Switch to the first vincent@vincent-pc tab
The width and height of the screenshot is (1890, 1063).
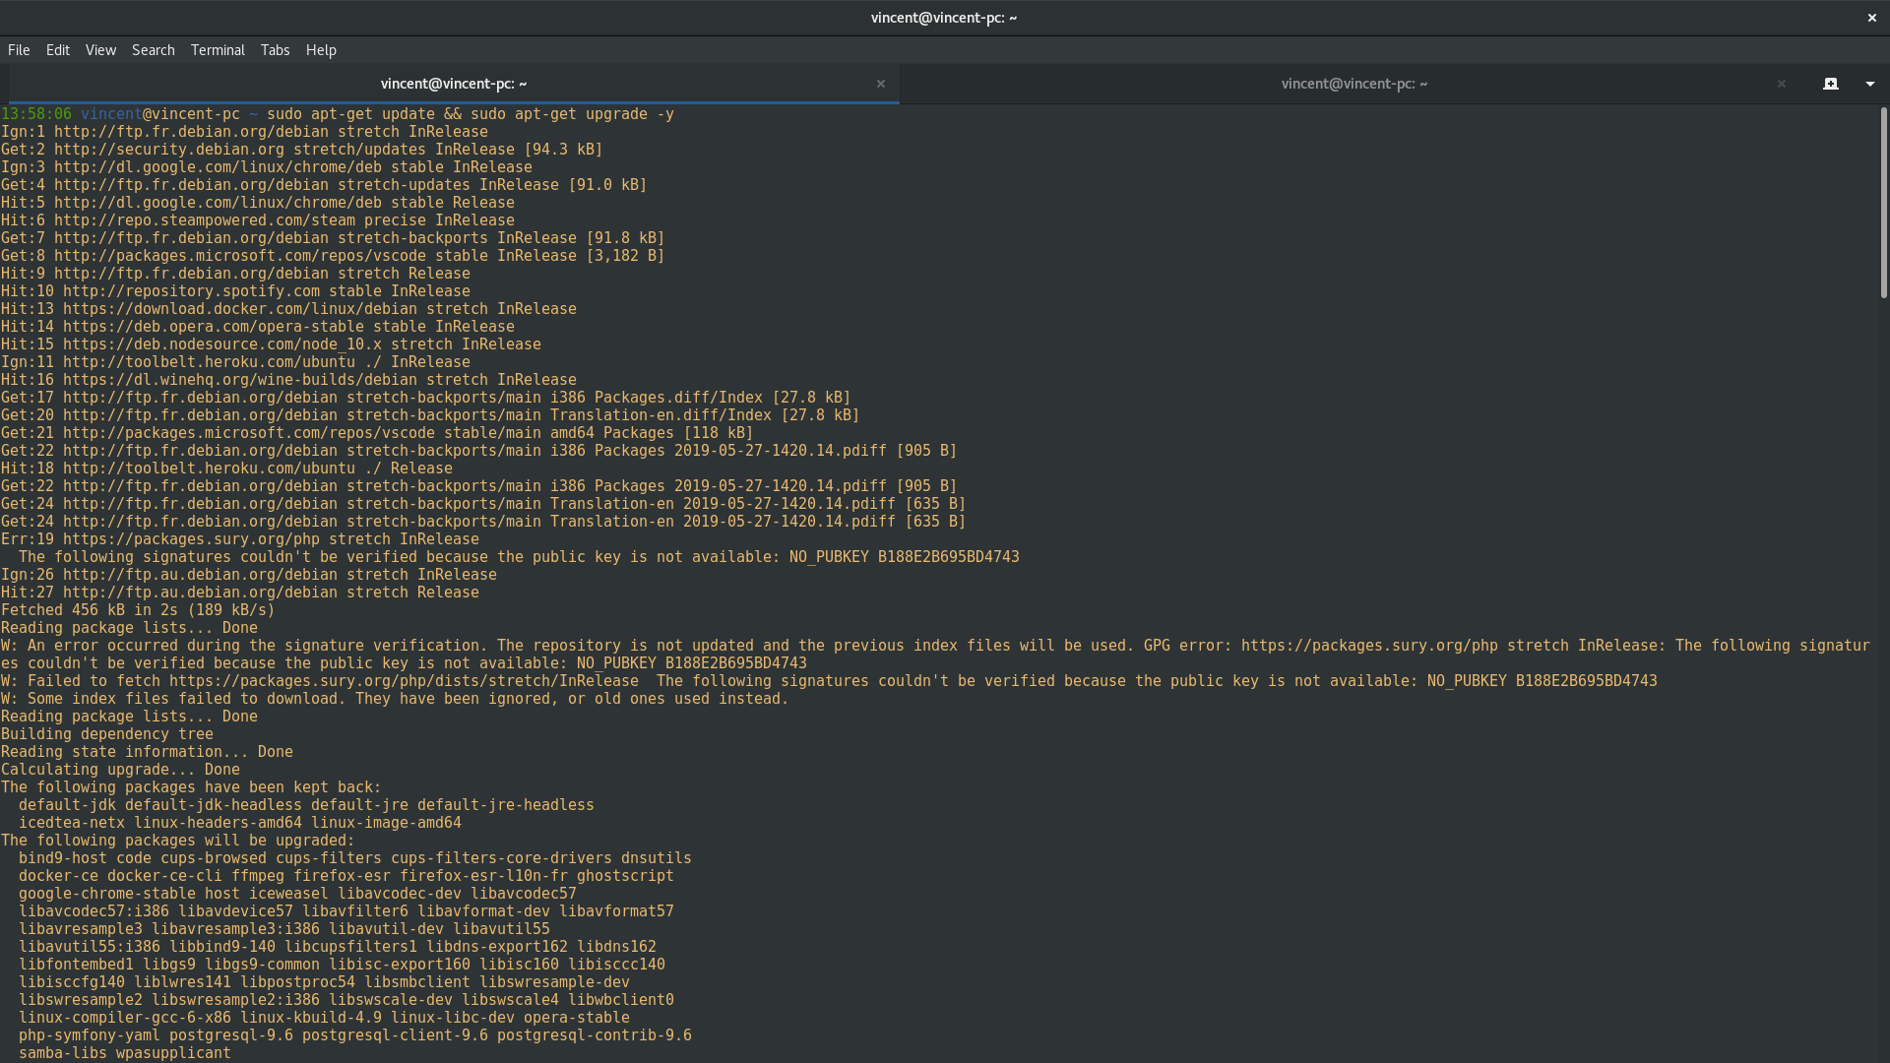click(454, 84)
